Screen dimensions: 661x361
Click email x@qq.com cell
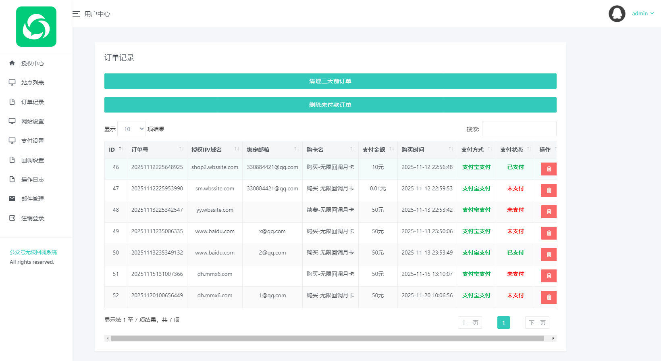point(272,231)
